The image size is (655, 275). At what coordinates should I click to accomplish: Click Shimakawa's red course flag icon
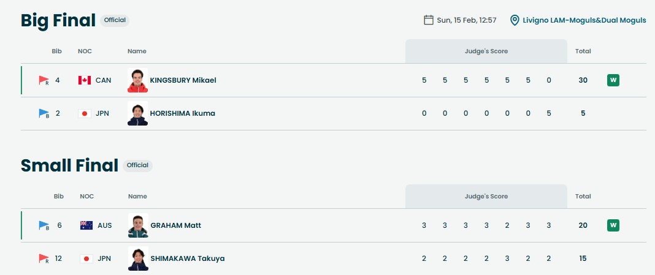44,258
